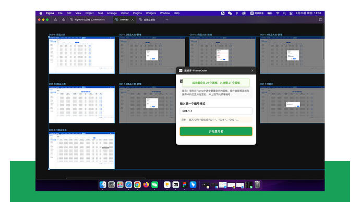This screenshot has height=202, width=360.
Task: Open System Settings from the dock
Action: tap(111, 185)
